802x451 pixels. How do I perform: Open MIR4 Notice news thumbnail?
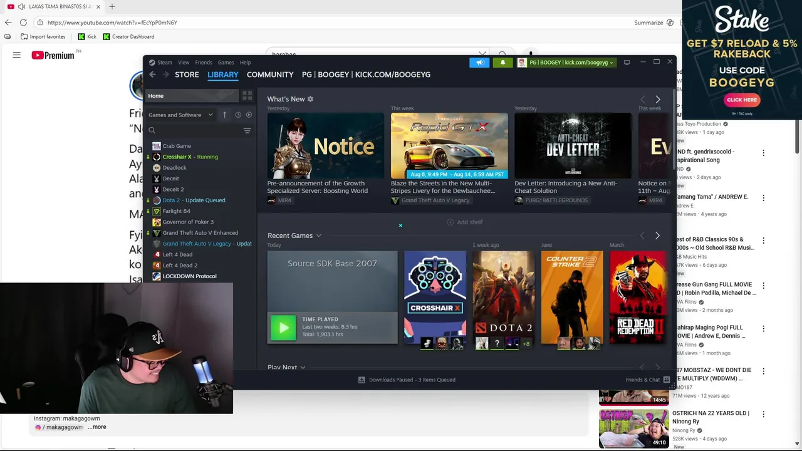(x=325, y=146)
